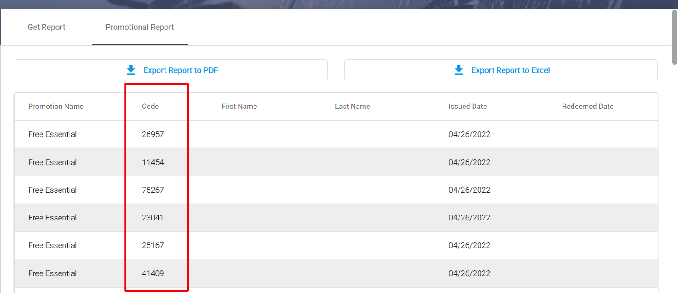Select the First Name column header
Screen dimensions: 678x293
(x=239, y=107)
